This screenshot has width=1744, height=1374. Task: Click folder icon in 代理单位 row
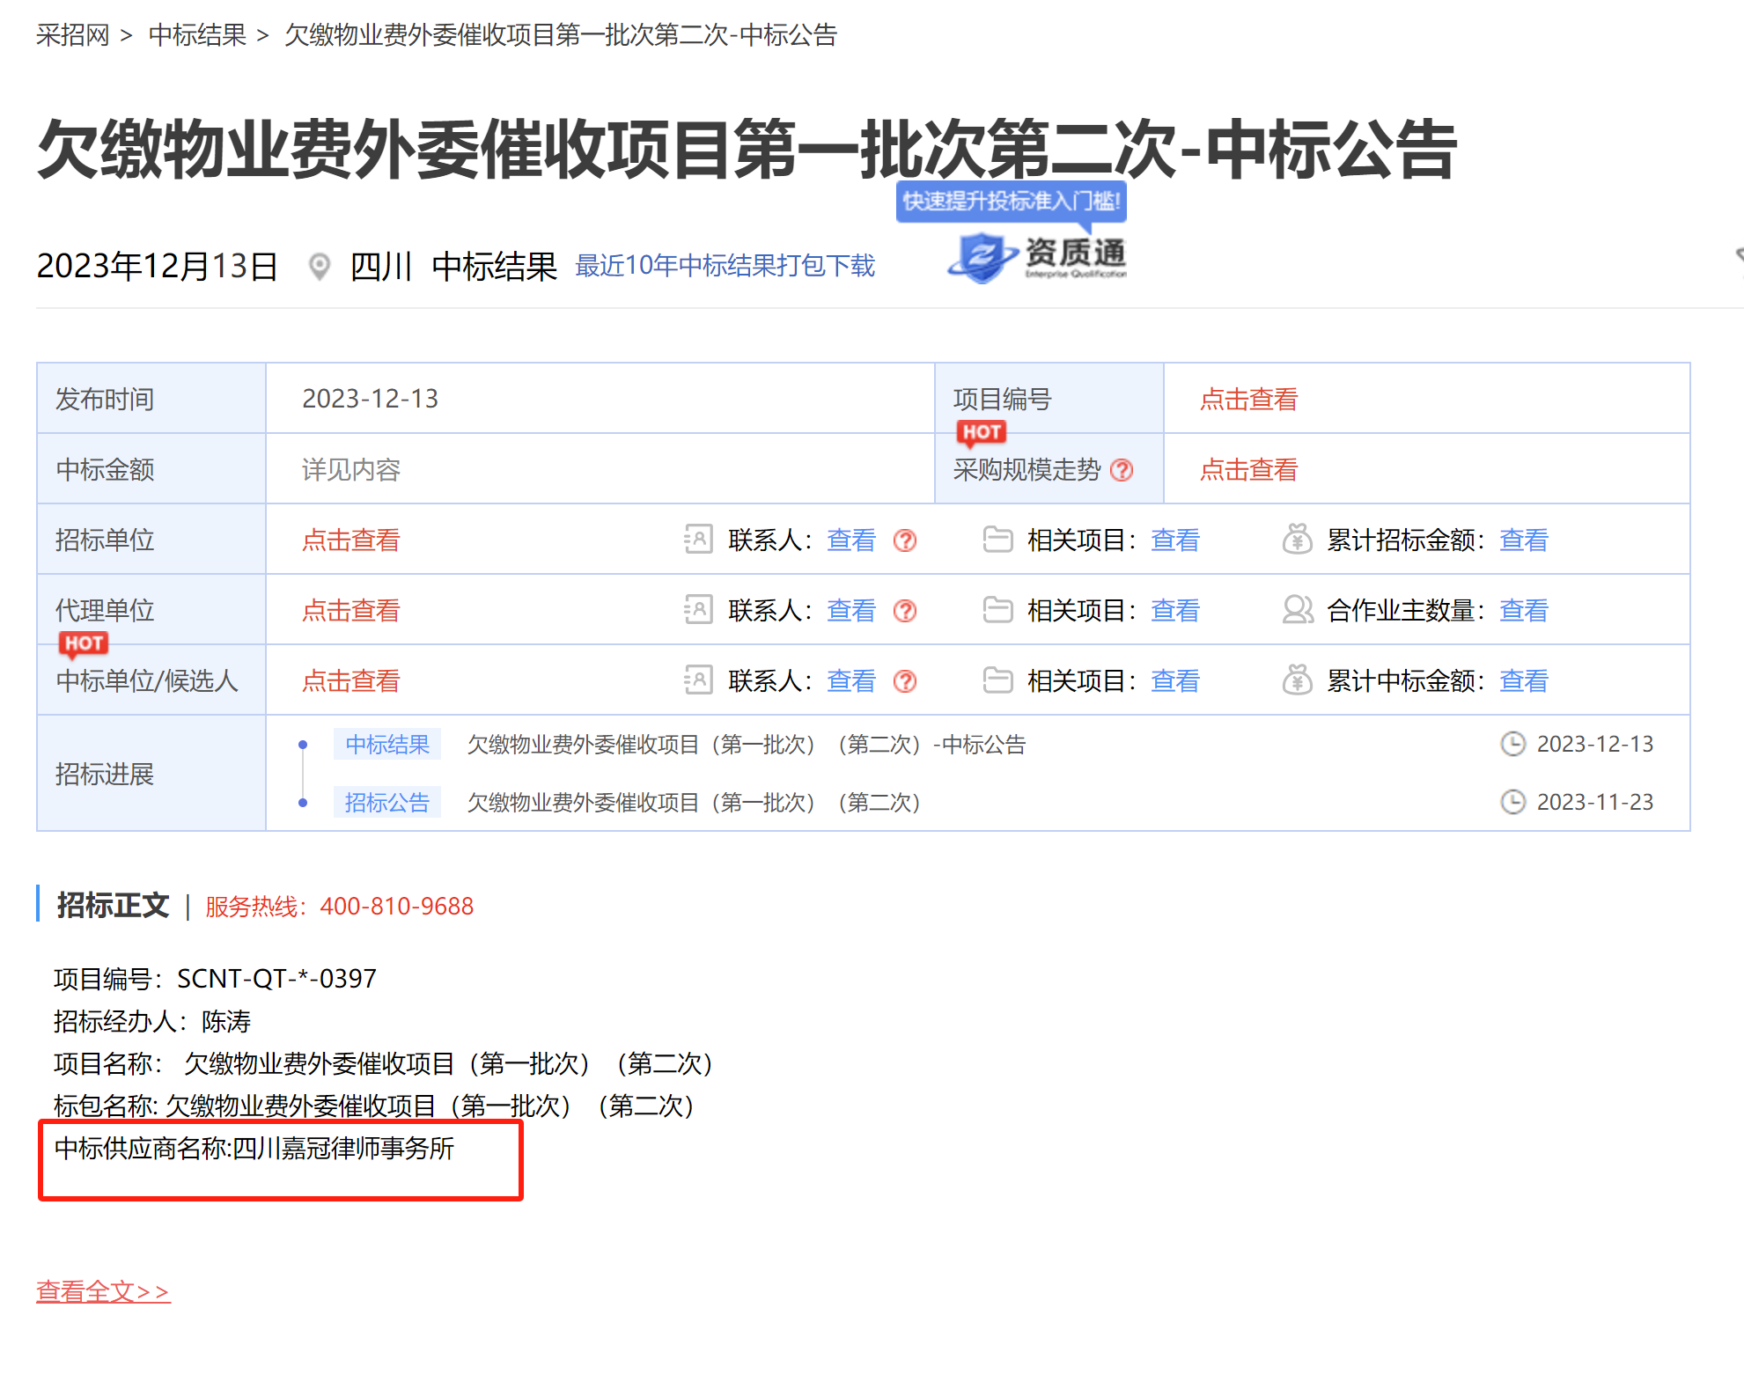pos(997,609)
